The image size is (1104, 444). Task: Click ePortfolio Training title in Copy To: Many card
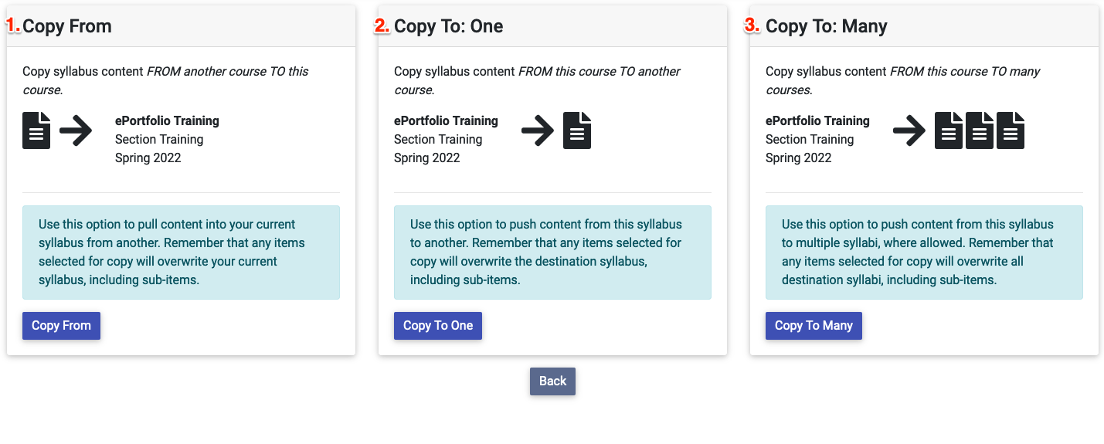pyautogui.click(x=817, y=120)
